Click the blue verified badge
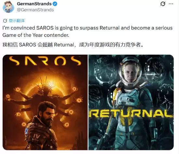 point(55,4)
